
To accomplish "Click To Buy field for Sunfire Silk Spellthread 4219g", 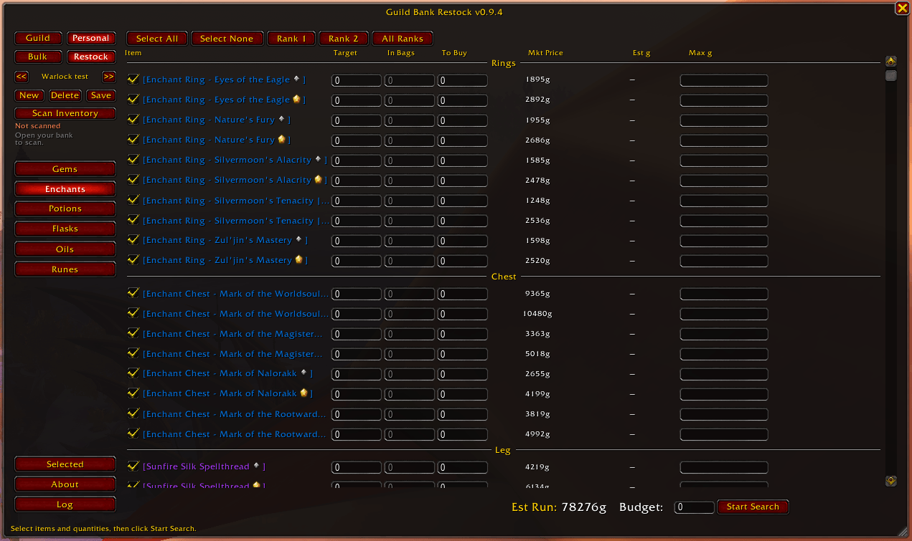I will [x=462, y=467].
